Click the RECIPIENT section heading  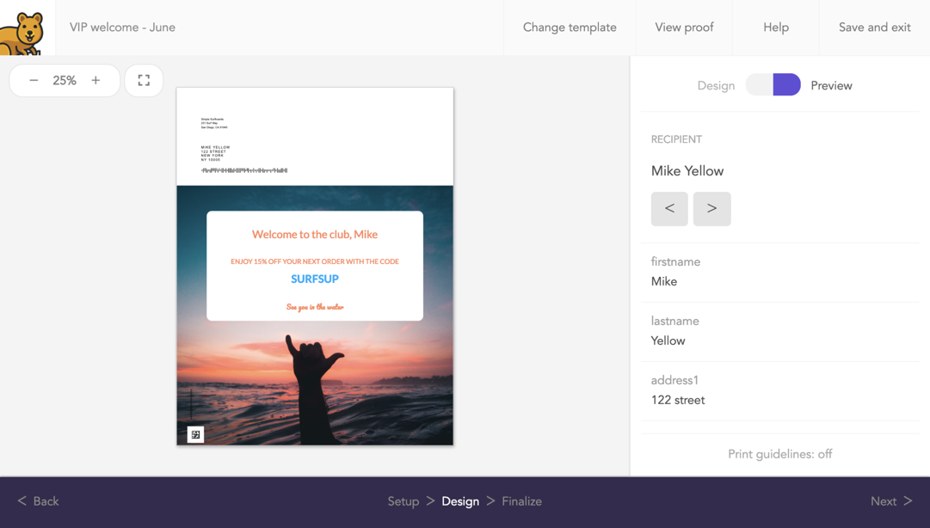coord(676,139)
